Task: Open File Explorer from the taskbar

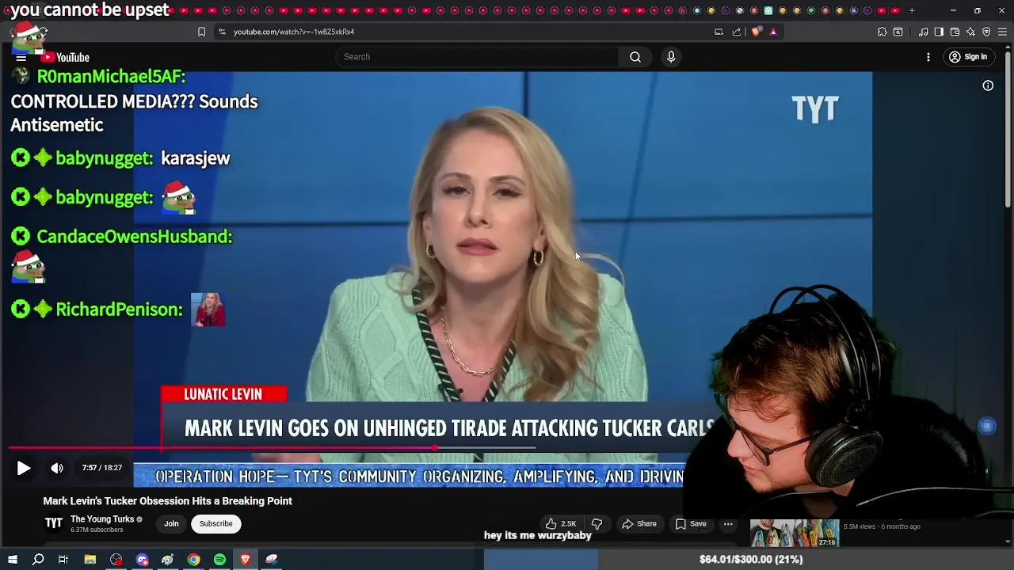Action: [90, 560]
